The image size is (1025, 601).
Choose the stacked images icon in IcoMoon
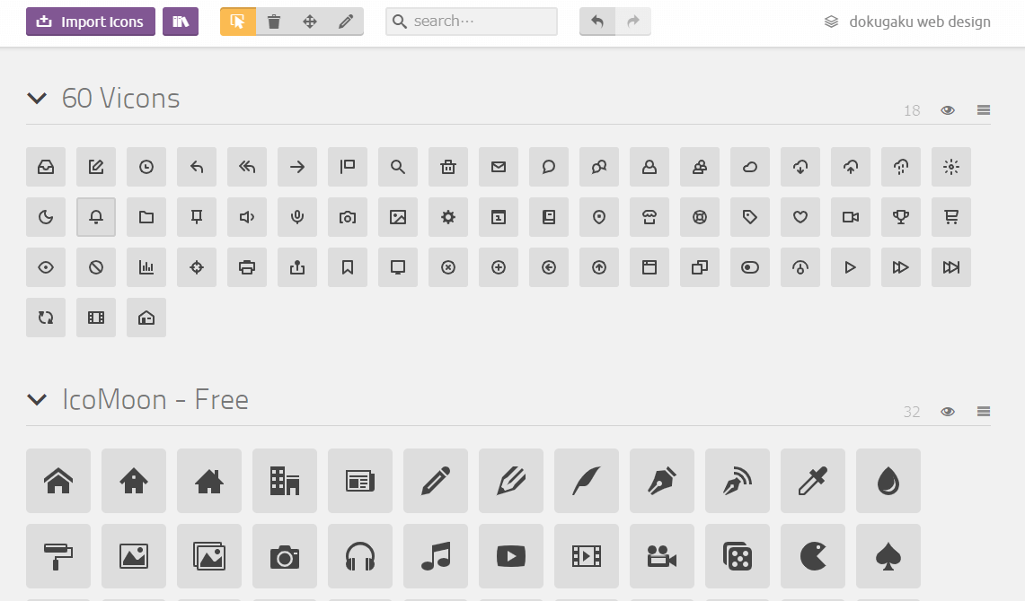click(x=209, y=557)
